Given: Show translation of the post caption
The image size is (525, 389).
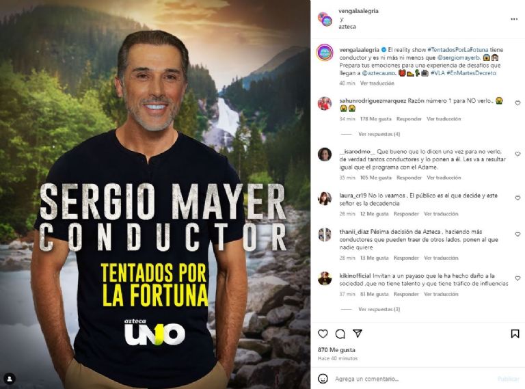Looking at the screenshot, I should tap(377, 83).
